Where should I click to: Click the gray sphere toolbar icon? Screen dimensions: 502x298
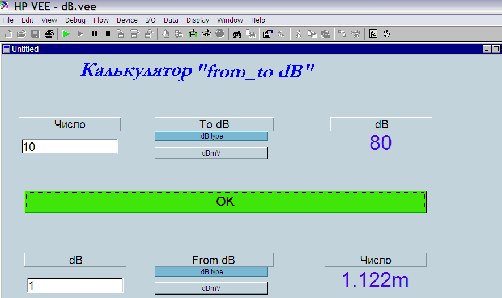(220, 33)
